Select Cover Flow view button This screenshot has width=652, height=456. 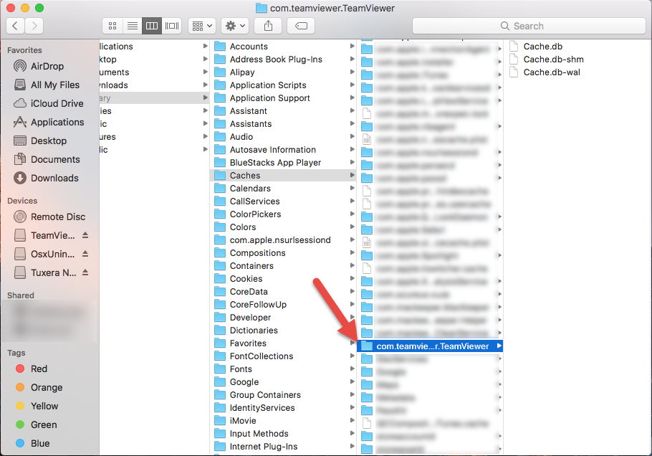(x=172, y=26)
